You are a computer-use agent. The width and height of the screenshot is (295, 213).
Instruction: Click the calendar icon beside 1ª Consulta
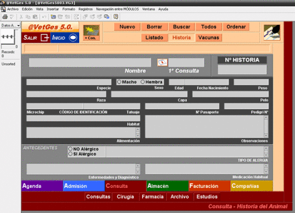[x=162, y=62]
